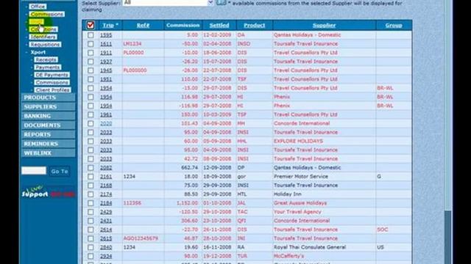Expand the PRODUCTS menu section
Screen dimensions: 471x264
point(49,98)
